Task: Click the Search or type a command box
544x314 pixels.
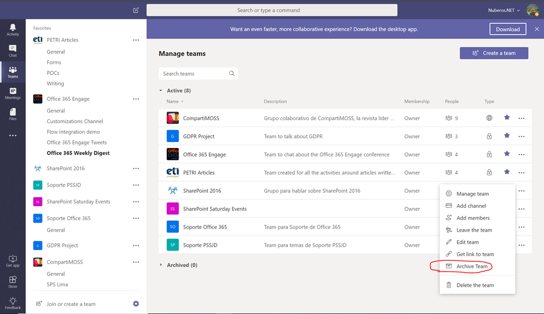Action: coord(272,10)
